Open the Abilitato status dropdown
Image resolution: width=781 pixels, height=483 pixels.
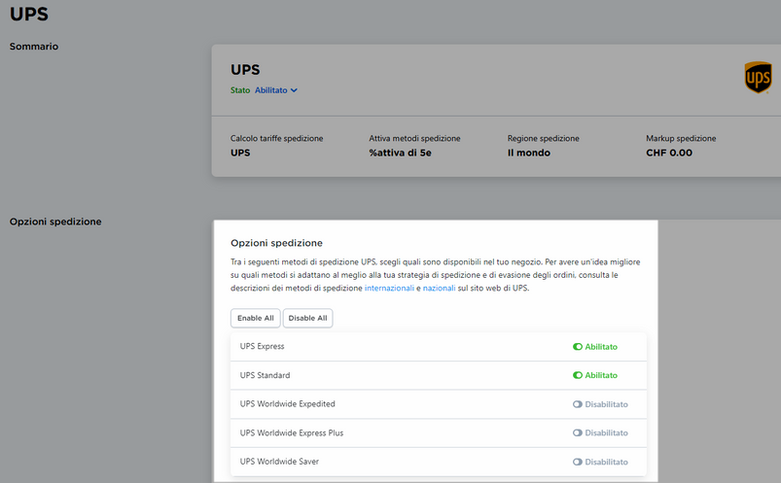pyautogui.click(x=276, y=90)
